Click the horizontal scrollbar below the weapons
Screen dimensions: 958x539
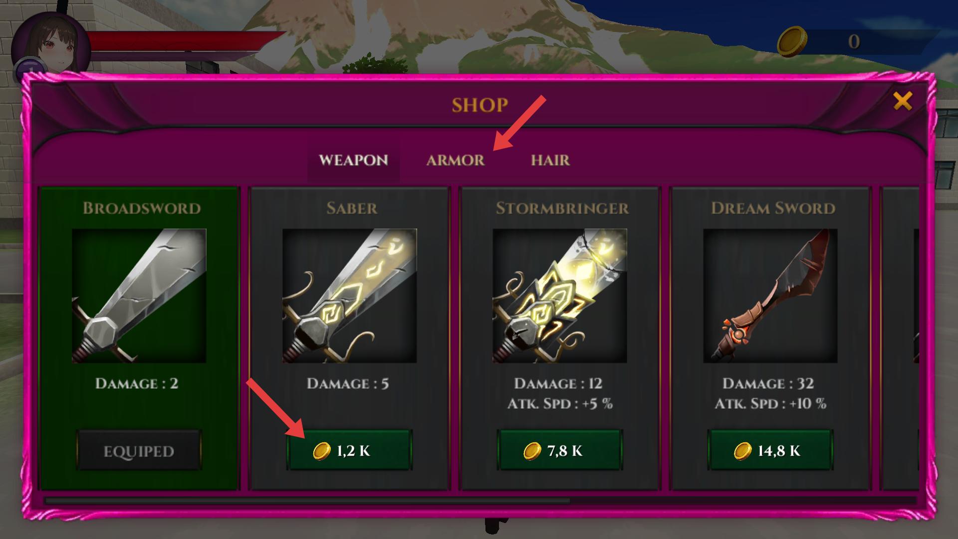pyautogui.click(x=307, y=501)
